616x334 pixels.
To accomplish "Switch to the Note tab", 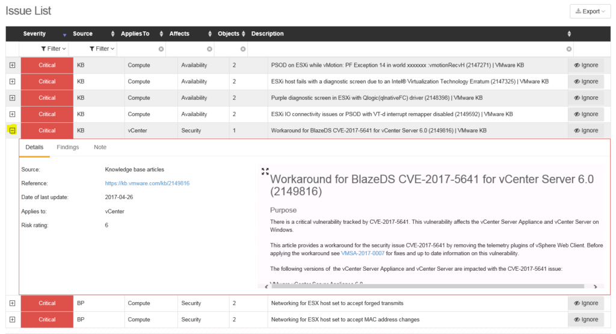I will [100, 147].
